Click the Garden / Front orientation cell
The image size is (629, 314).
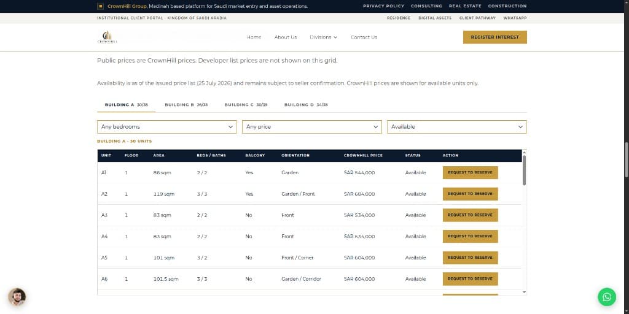(x=298, y=194)
